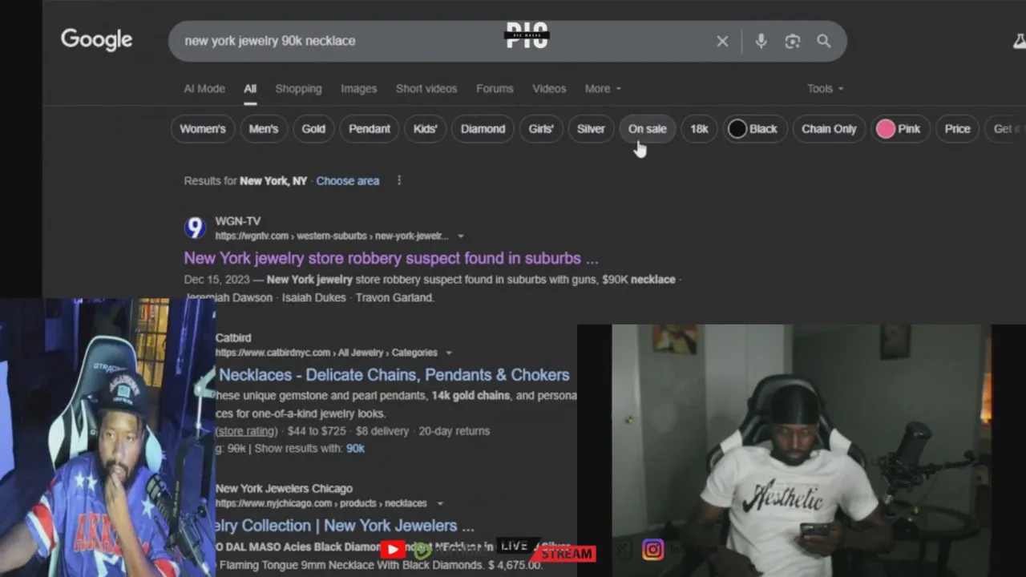Image resolution: width=1026 pixels, height=577 pixels.
Task: Clear the search box with X icon
Action: pyautogui.click(x=722, y=41)
